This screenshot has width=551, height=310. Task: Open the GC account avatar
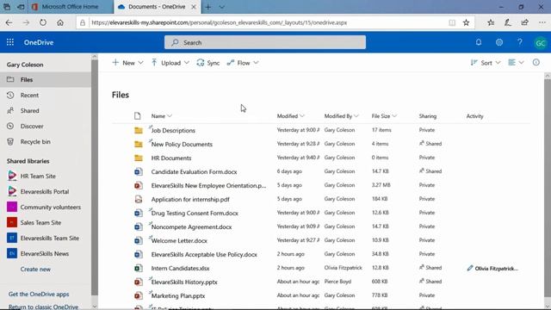(x=540, y=42)
